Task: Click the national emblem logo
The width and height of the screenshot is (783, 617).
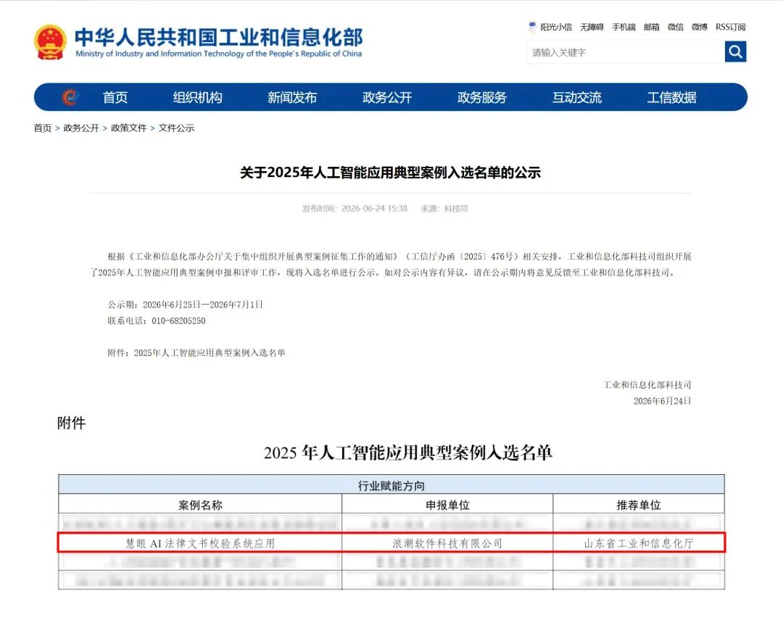Action: [x=50, y=43]
